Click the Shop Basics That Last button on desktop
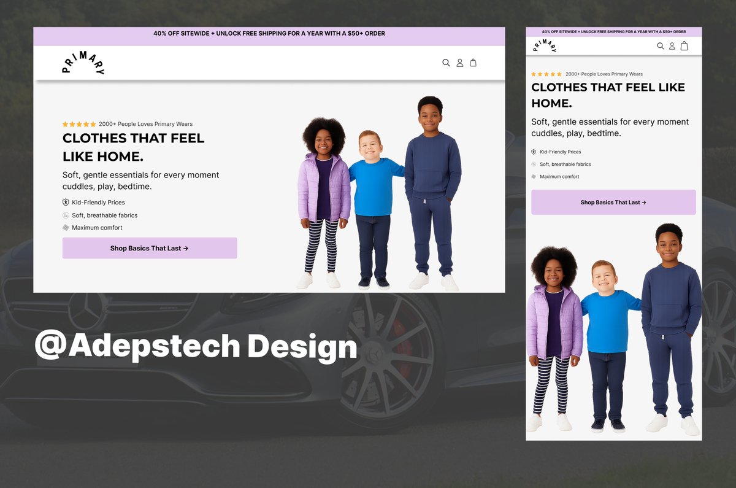 pyautogui.click(x=149, y=247)
